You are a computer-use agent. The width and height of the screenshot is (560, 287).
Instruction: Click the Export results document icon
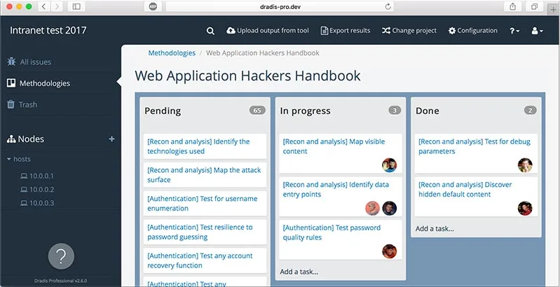coord(325,31)
